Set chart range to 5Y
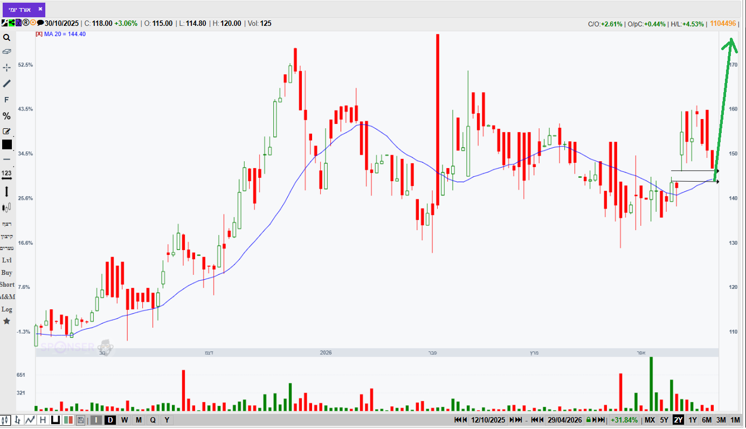Viewport: 746px width, 429px height. point(664,420)
